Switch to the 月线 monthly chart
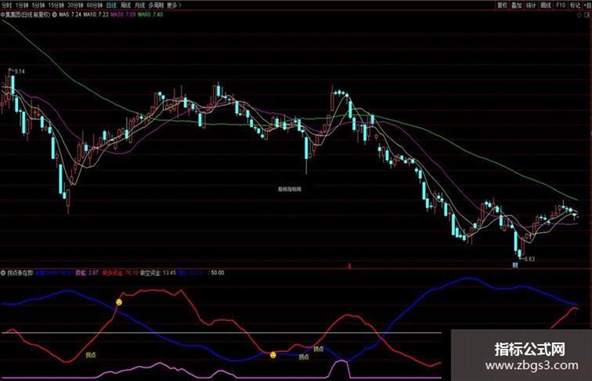Screen dimensions: 592x381 (140, 5)
